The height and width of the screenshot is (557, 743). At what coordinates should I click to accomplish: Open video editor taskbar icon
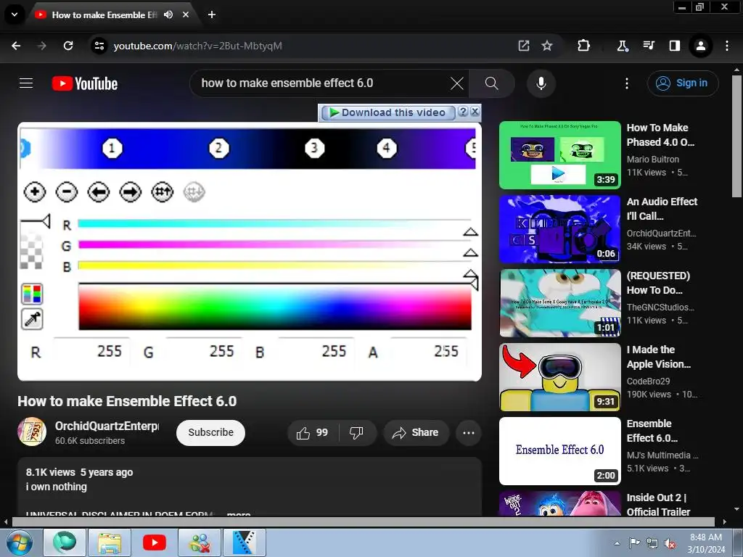coord(244,542)
